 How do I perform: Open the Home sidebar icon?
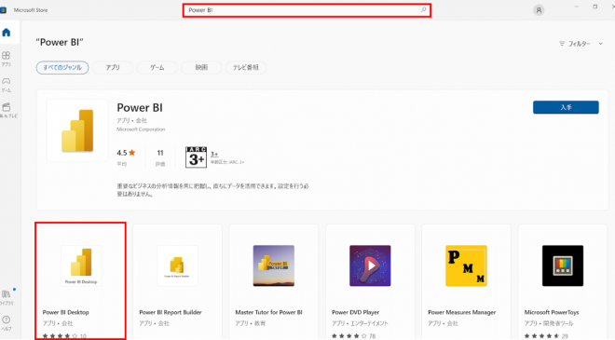click(7, 33)
